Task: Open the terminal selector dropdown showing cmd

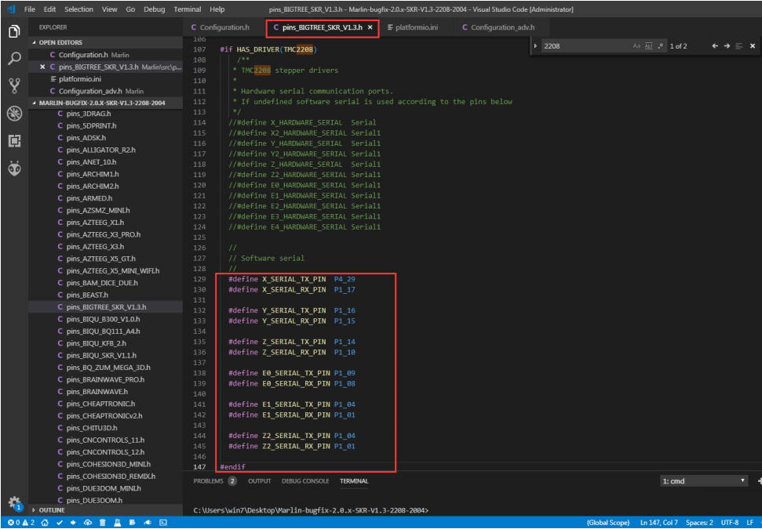Action: tap(704, 481)
